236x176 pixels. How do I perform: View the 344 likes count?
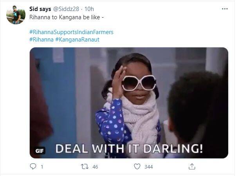pyautogui.click(x=149, y=167)
